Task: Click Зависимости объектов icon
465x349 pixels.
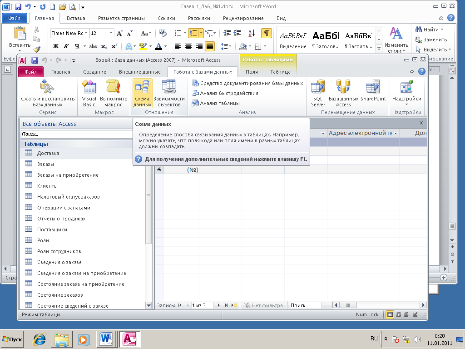Action: coord(169,93)
